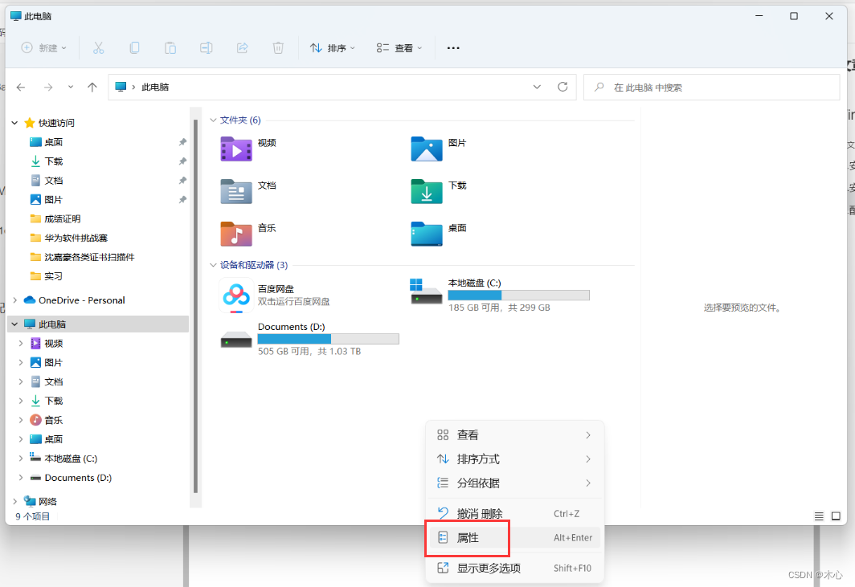Viewport: 855px width, 587px height.
Task: Select 下载 under 快速访问
Action: 53,161
